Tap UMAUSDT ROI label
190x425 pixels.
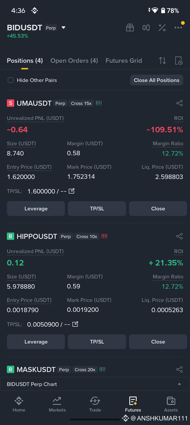(x=179, y=118)
